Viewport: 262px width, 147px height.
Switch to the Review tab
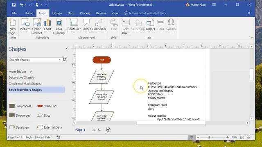[101, 13]
